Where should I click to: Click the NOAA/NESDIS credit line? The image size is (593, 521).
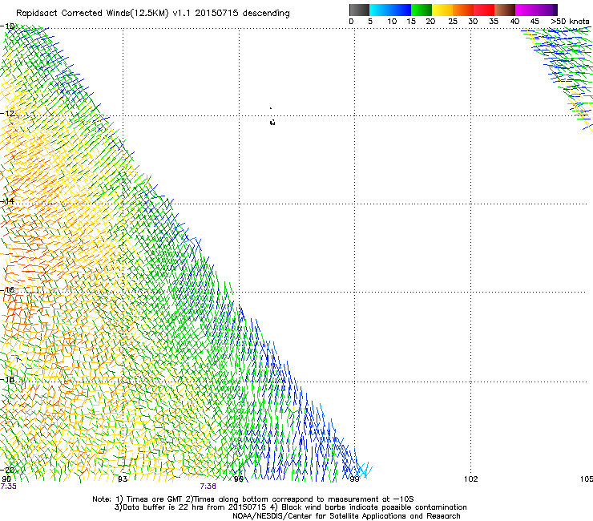[x=346, y=516]
